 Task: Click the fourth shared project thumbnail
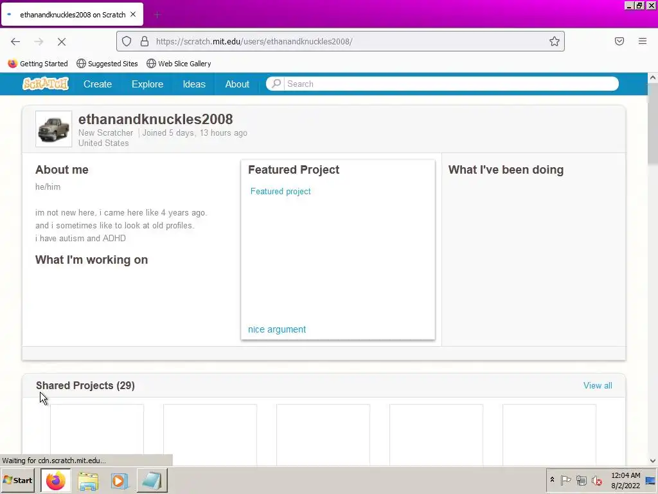(x=436, y=434)
